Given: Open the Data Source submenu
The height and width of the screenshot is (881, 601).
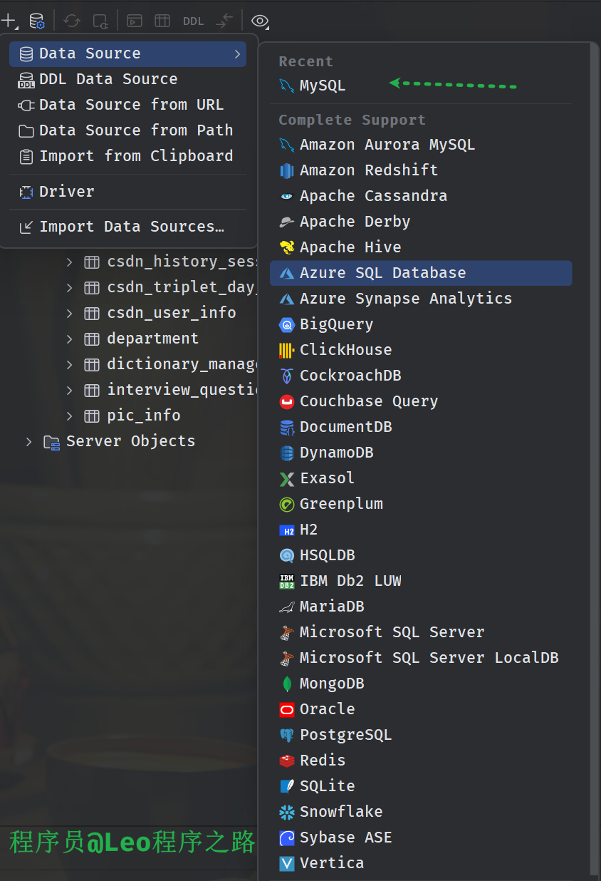Looking at the screenshot, I should [x=128, y=53].
